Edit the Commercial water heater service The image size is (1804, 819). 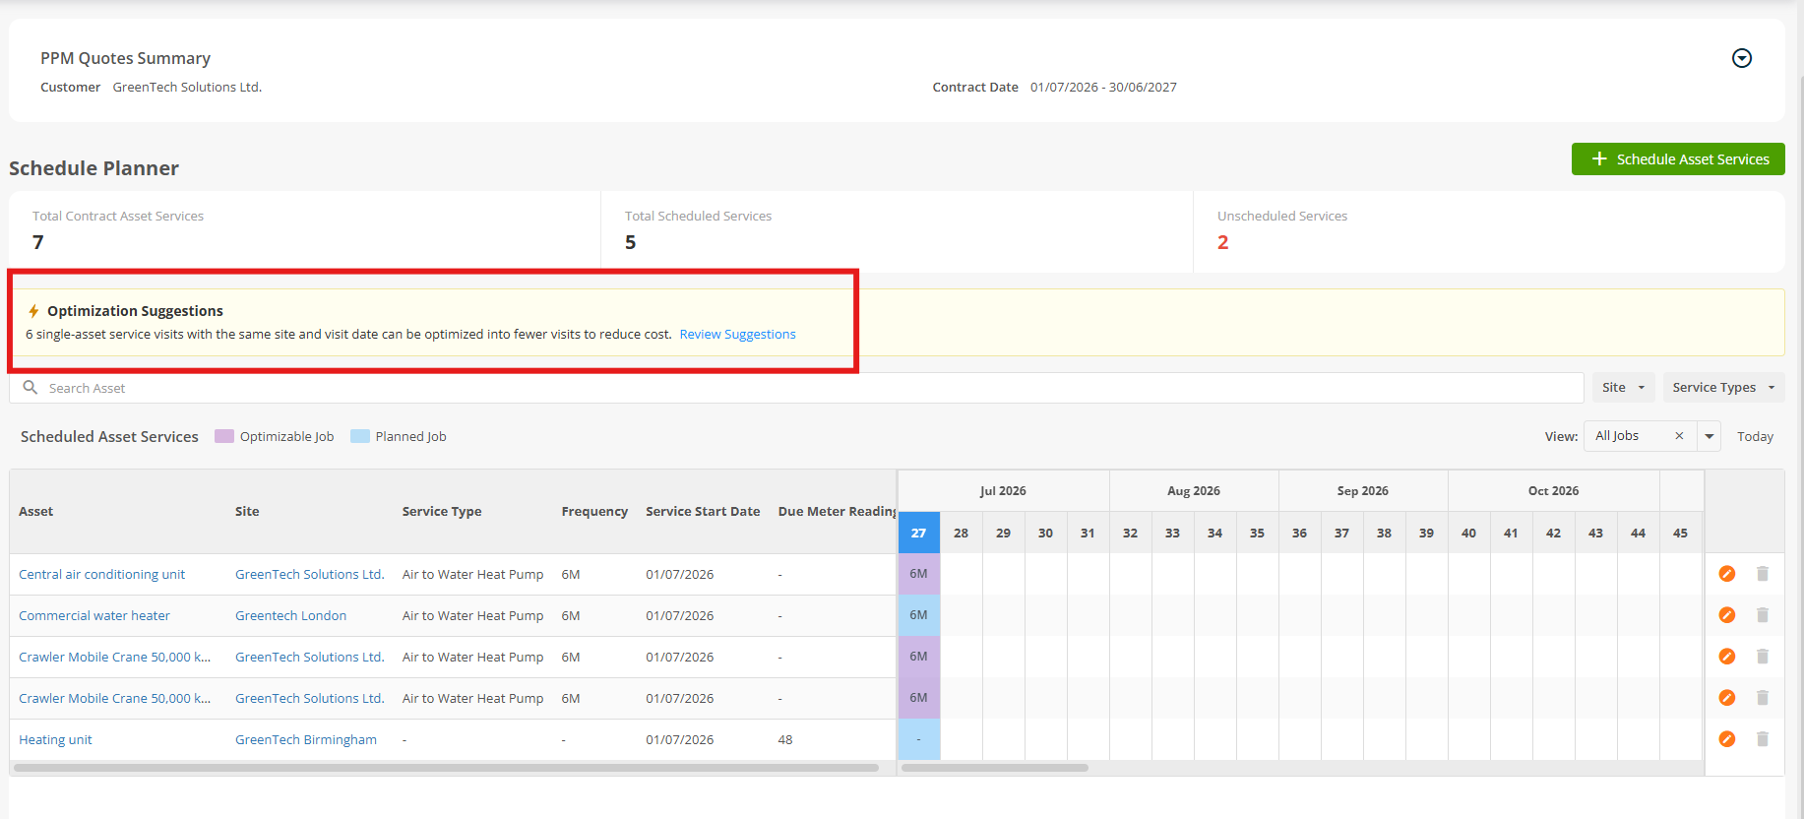coord(1726,615)
